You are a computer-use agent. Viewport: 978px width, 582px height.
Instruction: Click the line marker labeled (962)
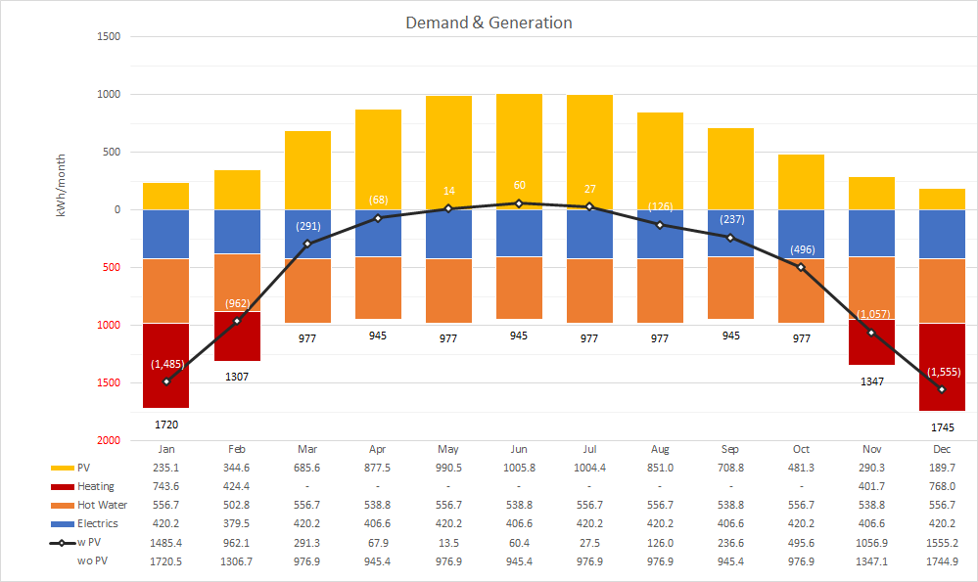237,321
